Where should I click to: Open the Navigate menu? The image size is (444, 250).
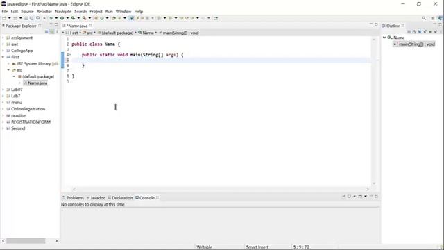click(x=63, y=12)
